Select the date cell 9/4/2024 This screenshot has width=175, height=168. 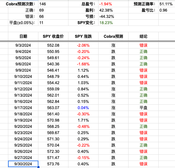point(23,51)
